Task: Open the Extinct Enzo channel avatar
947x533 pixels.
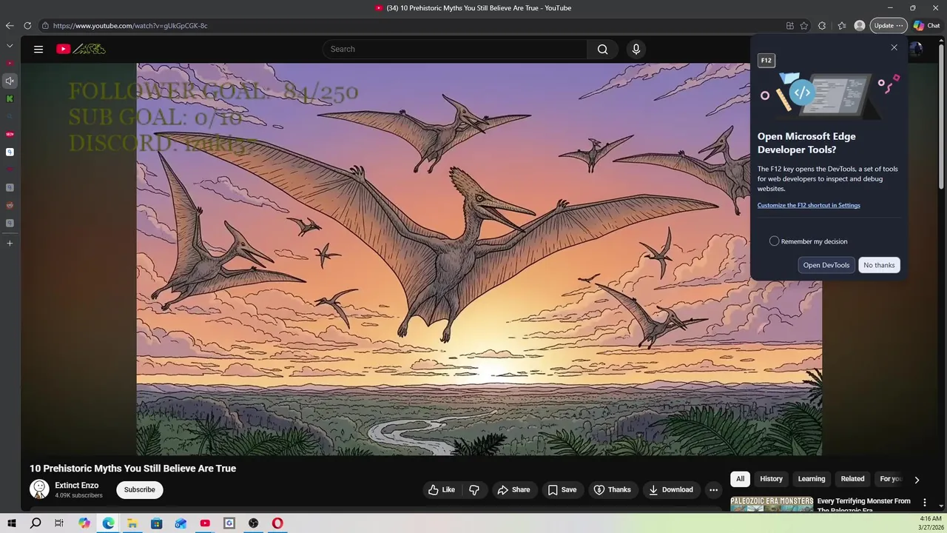Action: 39,489
